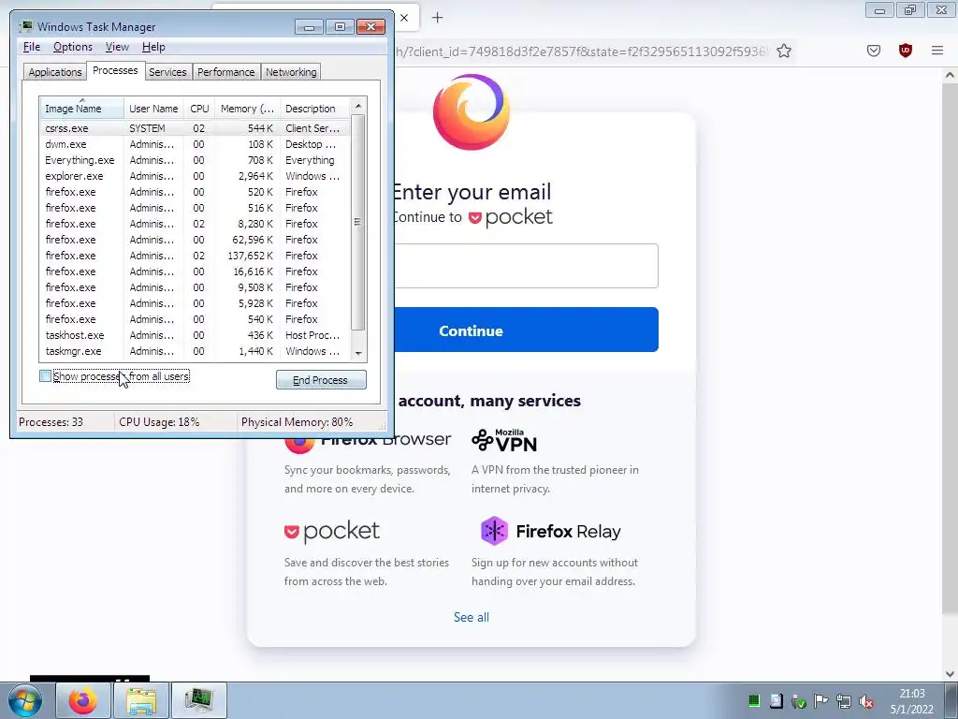Click the End Process button
Image resolution: width=958 pixels, height=719 pixels.
click(x=321, y=380)
